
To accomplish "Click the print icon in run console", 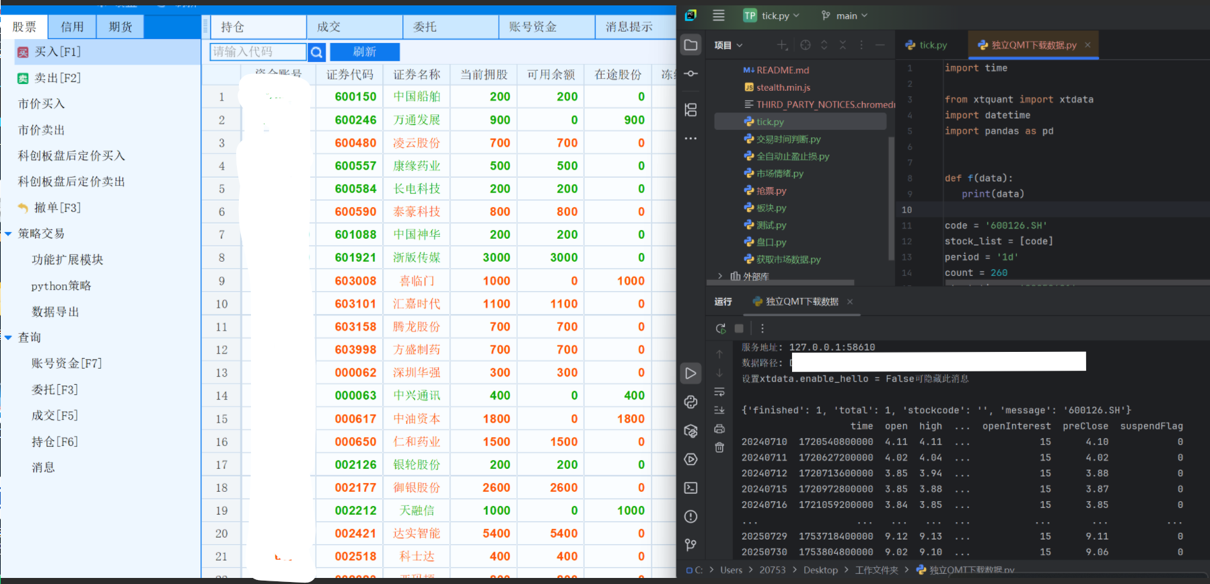I will point(719,429).
